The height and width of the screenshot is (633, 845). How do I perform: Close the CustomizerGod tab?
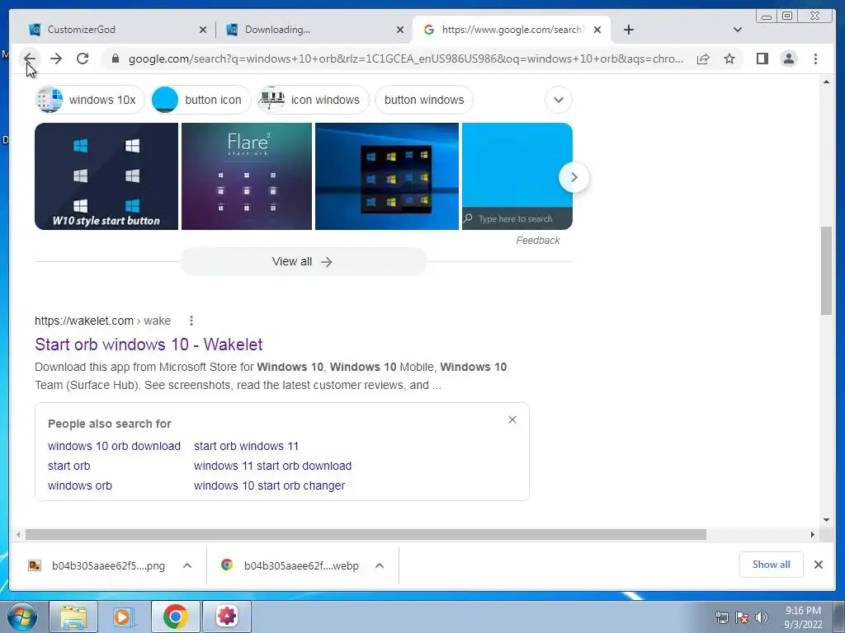[203, 30]
